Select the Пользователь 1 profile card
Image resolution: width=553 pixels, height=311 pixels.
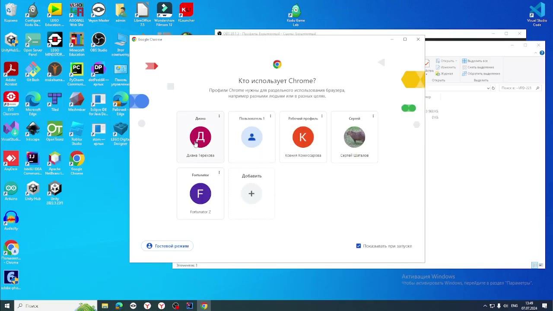(x=251, y=137)
